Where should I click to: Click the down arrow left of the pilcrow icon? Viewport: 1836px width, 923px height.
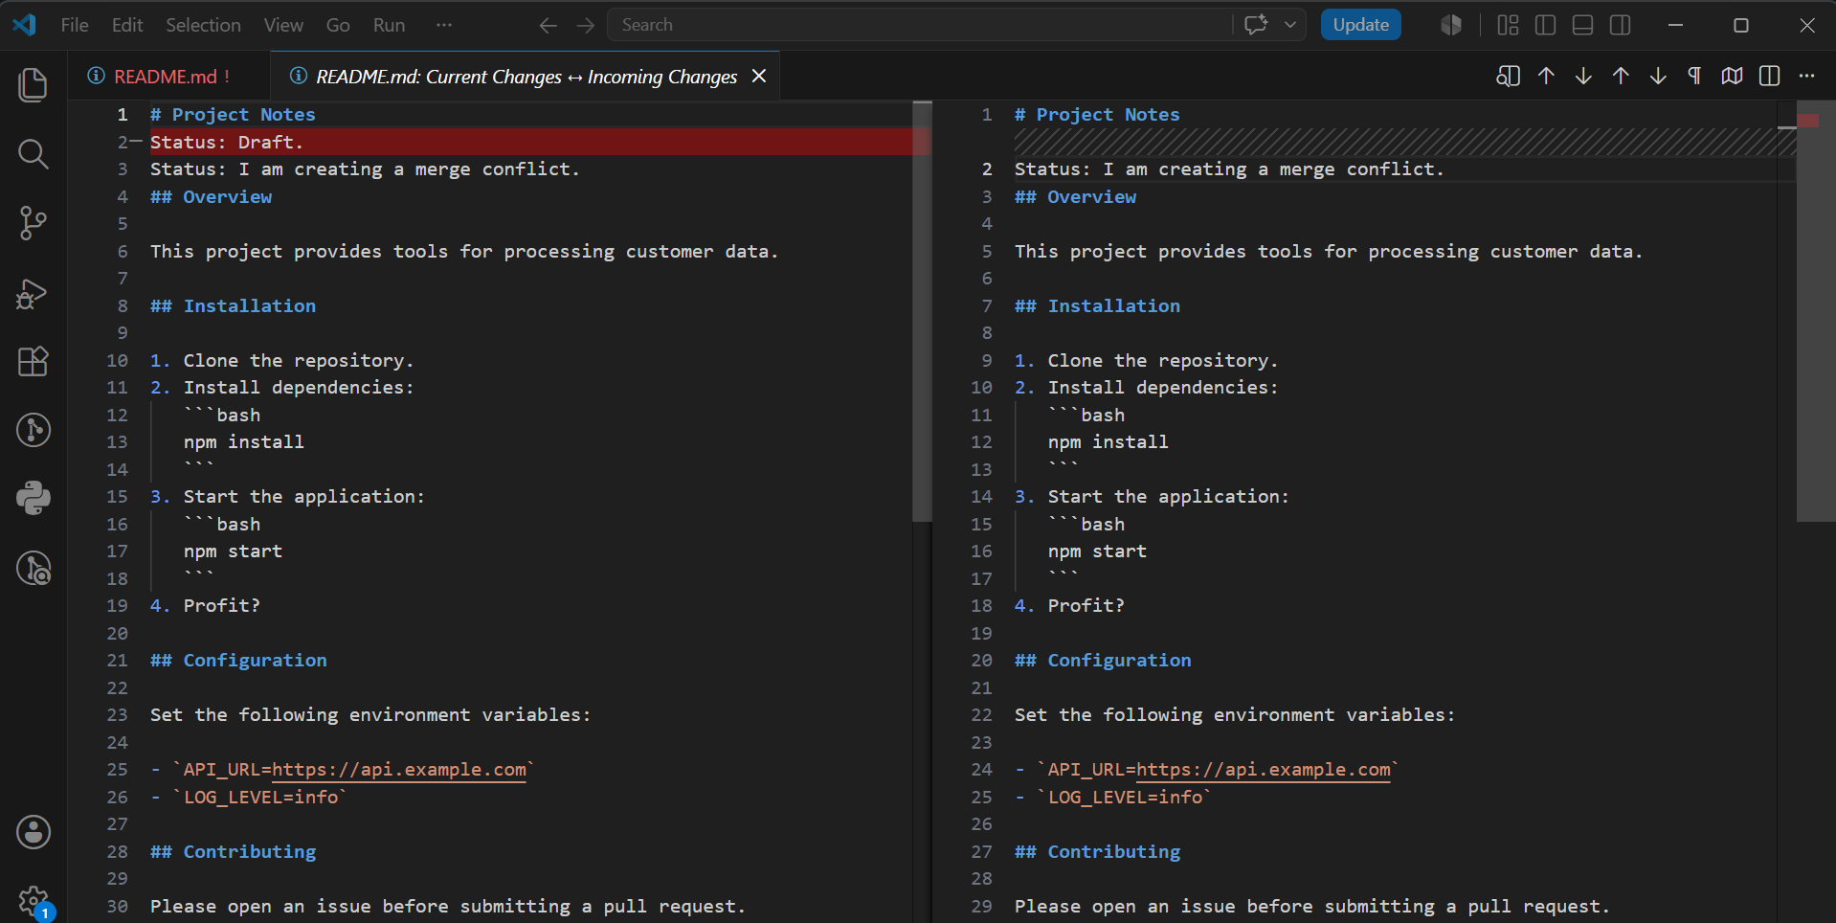[1658, 76]
